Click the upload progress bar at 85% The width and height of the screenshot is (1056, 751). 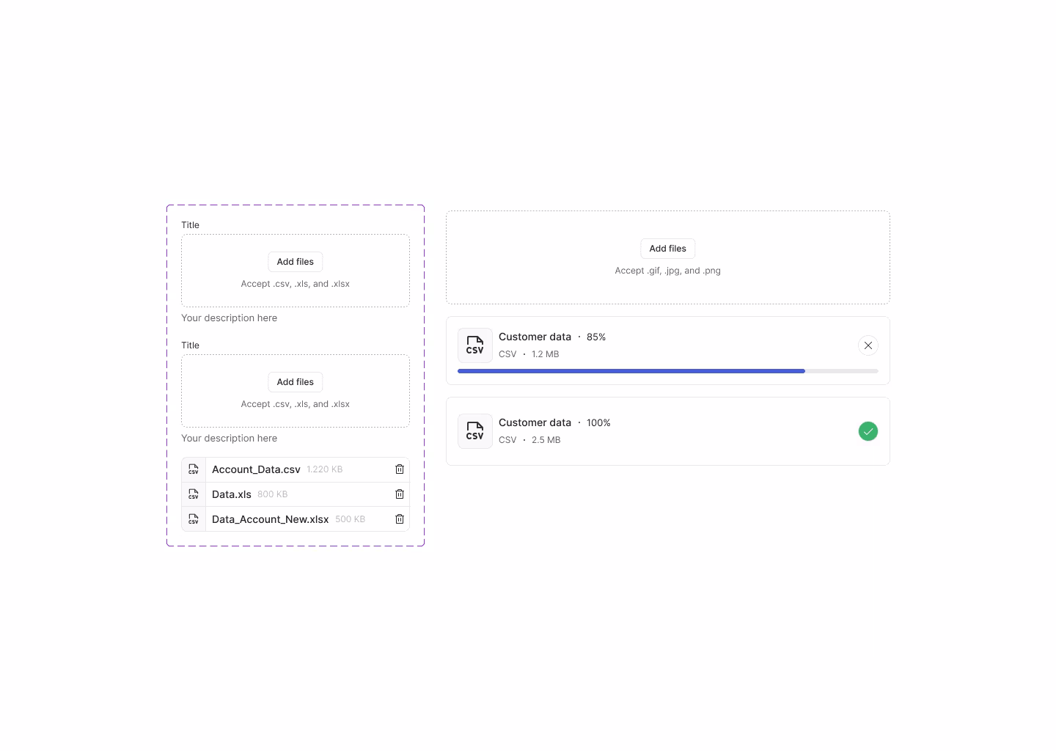coord(668,371)
